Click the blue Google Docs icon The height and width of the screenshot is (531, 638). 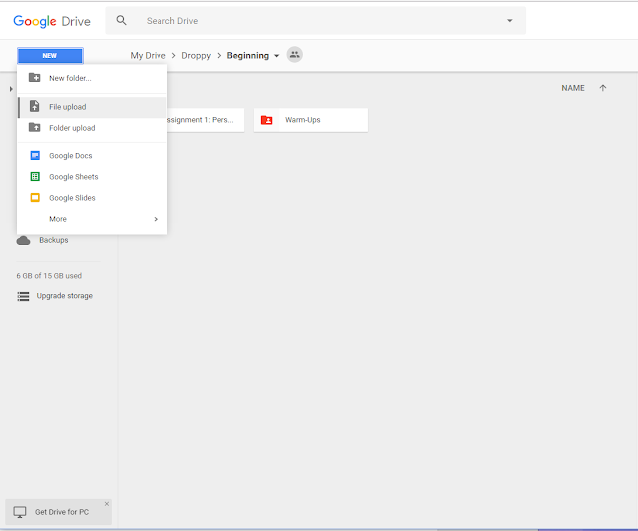[x=35, y=155]
